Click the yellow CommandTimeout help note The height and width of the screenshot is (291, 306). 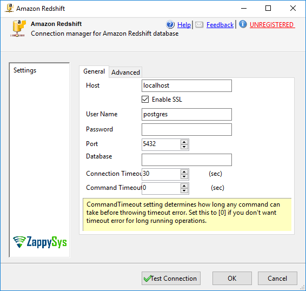pos(187,214)
